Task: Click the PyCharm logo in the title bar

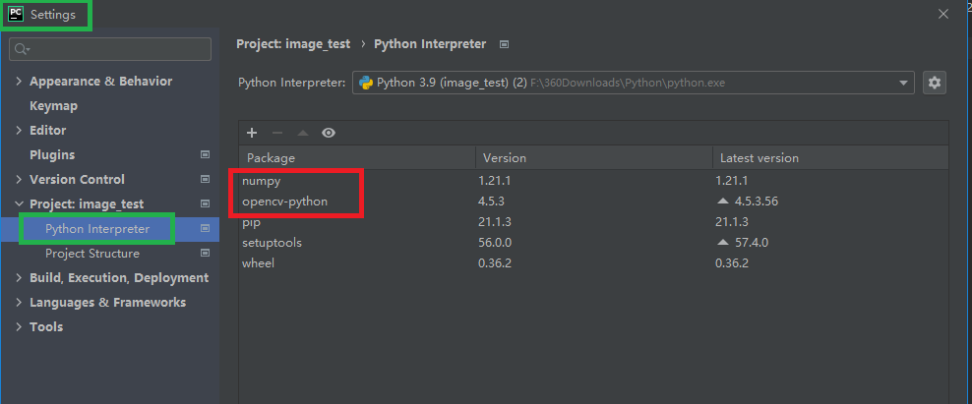Action: click(16, 14)
